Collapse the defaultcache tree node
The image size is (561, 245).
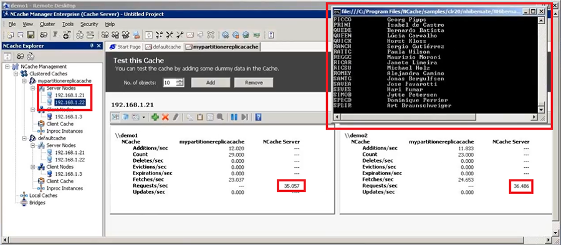pyautogui.click(x=24, y=138)
